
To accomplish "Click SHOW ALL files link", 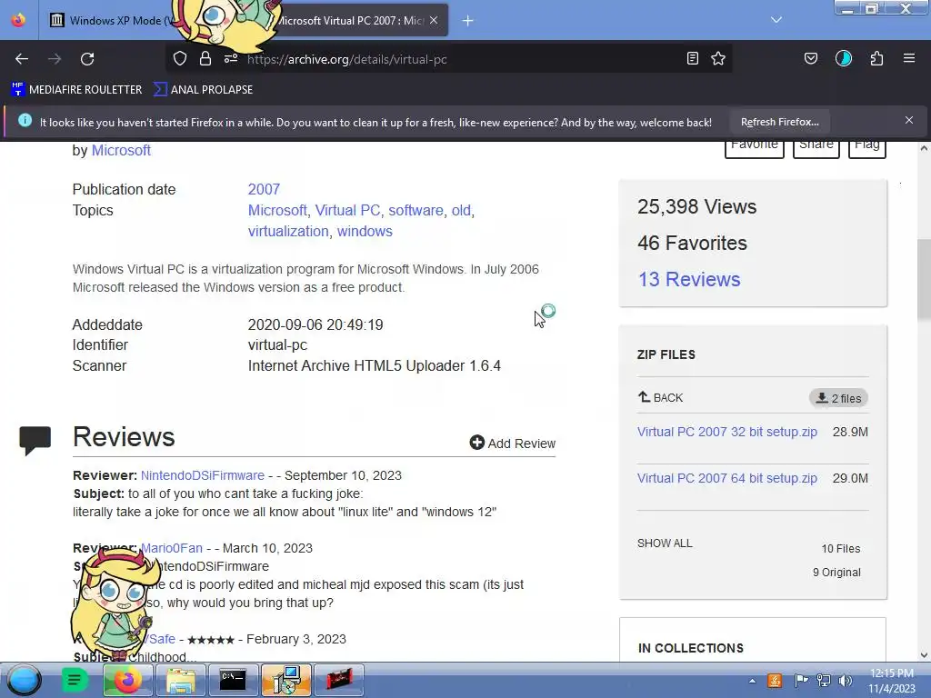I will click(665, 543).
